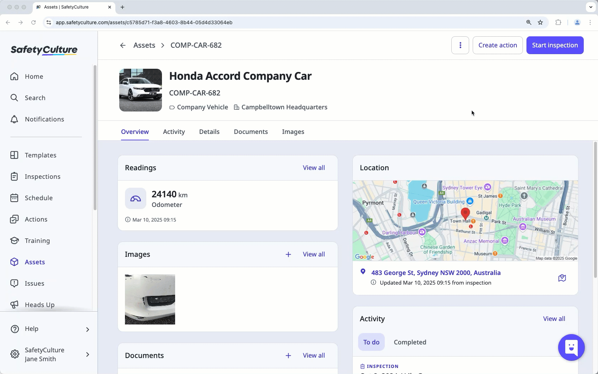
Task: Open 483 George St address link
Action: [x=436, y=273]
